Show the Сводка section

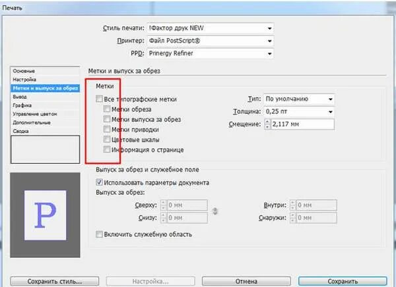(x=45, y=131)
